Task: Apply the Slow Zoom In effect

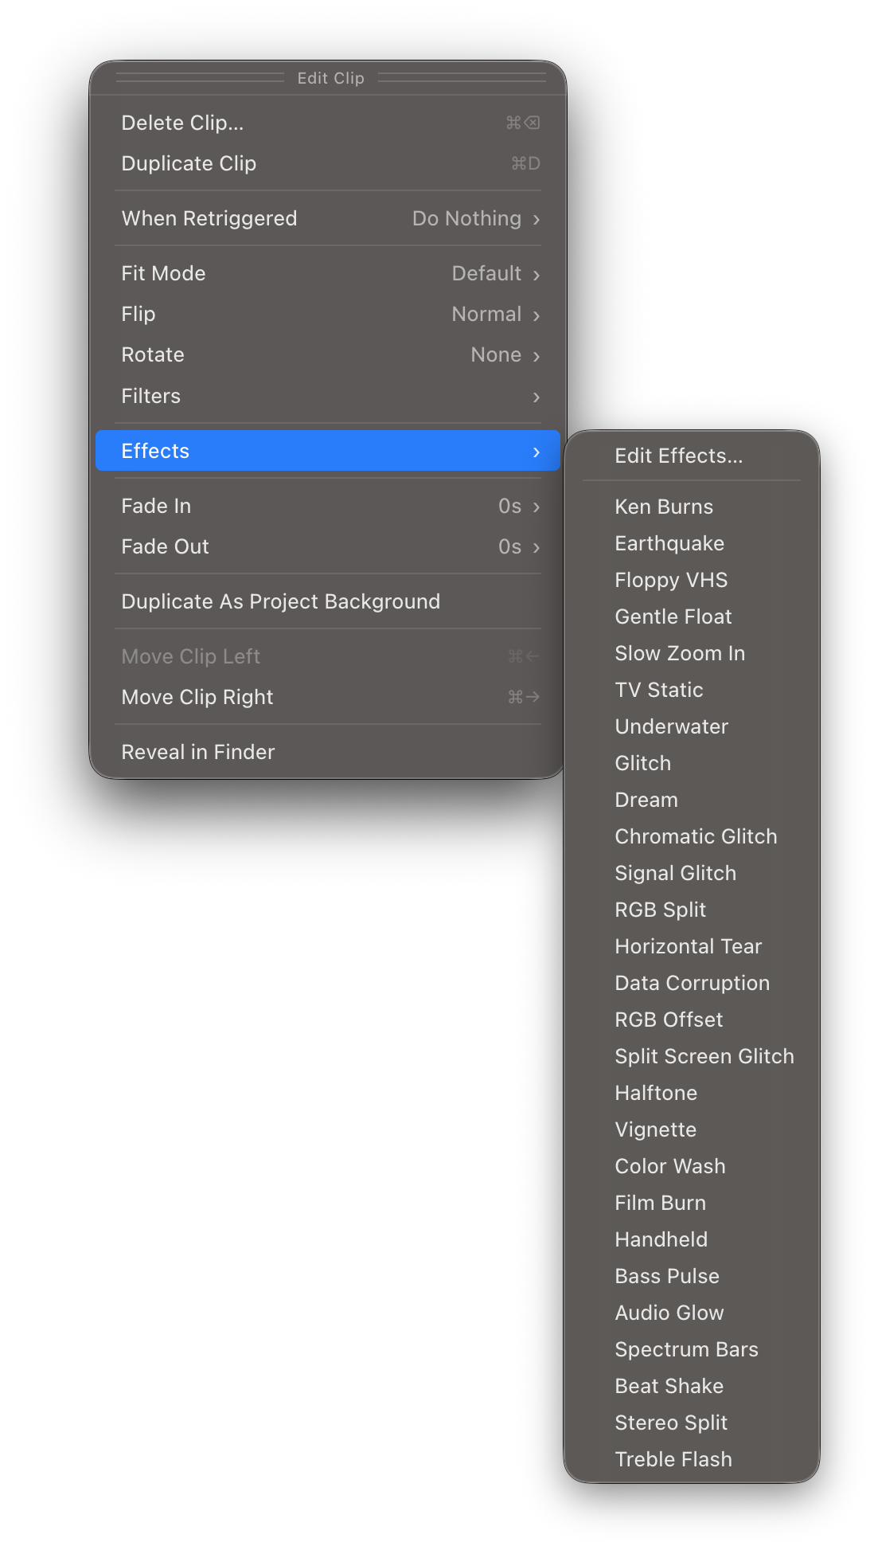Action: [679, 652]
